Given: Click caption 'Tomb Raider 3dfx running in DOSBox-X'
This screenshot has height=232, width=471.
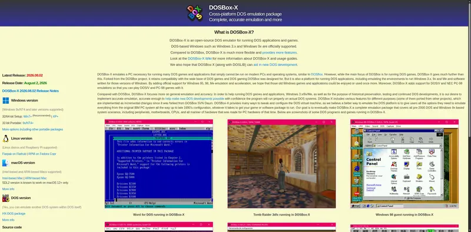Looking at the screenshot, I should coord(281,215).
